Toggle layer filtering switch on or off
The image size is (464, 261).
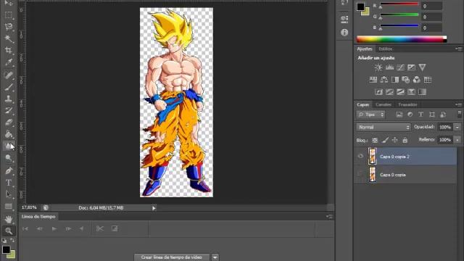click(x=459, y=115)
